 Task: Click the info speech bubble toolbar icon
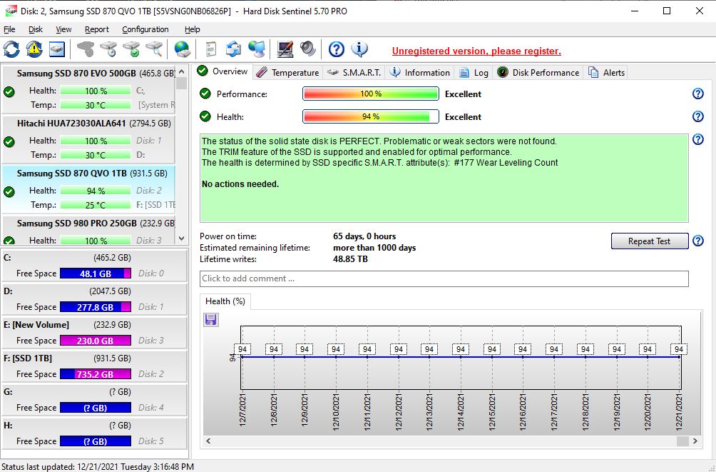[359, 49]
